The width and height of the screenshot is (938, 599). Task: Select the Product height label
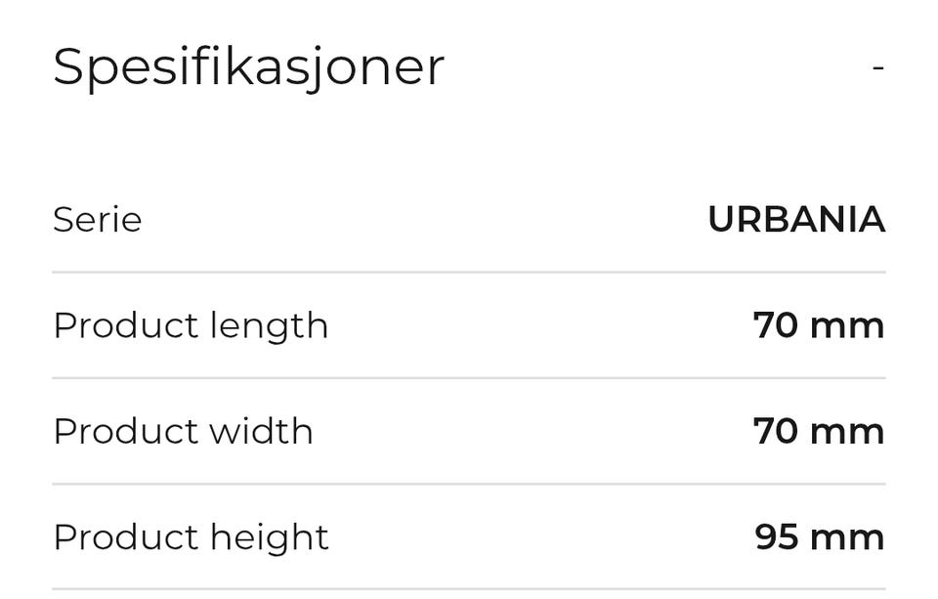click(x=191, y=538)
